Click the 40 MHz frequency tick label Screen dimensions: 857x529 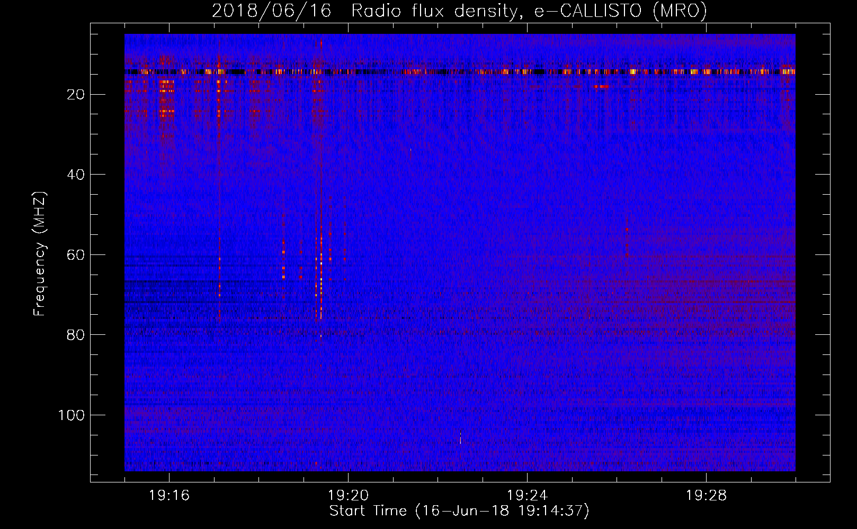coord(76,175)
